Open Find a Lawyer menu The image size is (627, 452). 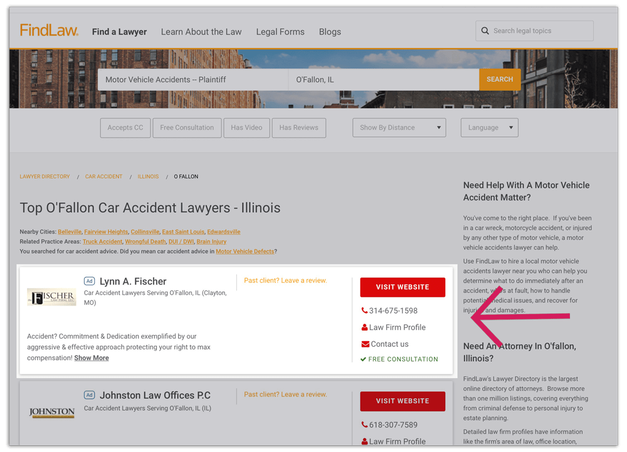coord(119,31)
